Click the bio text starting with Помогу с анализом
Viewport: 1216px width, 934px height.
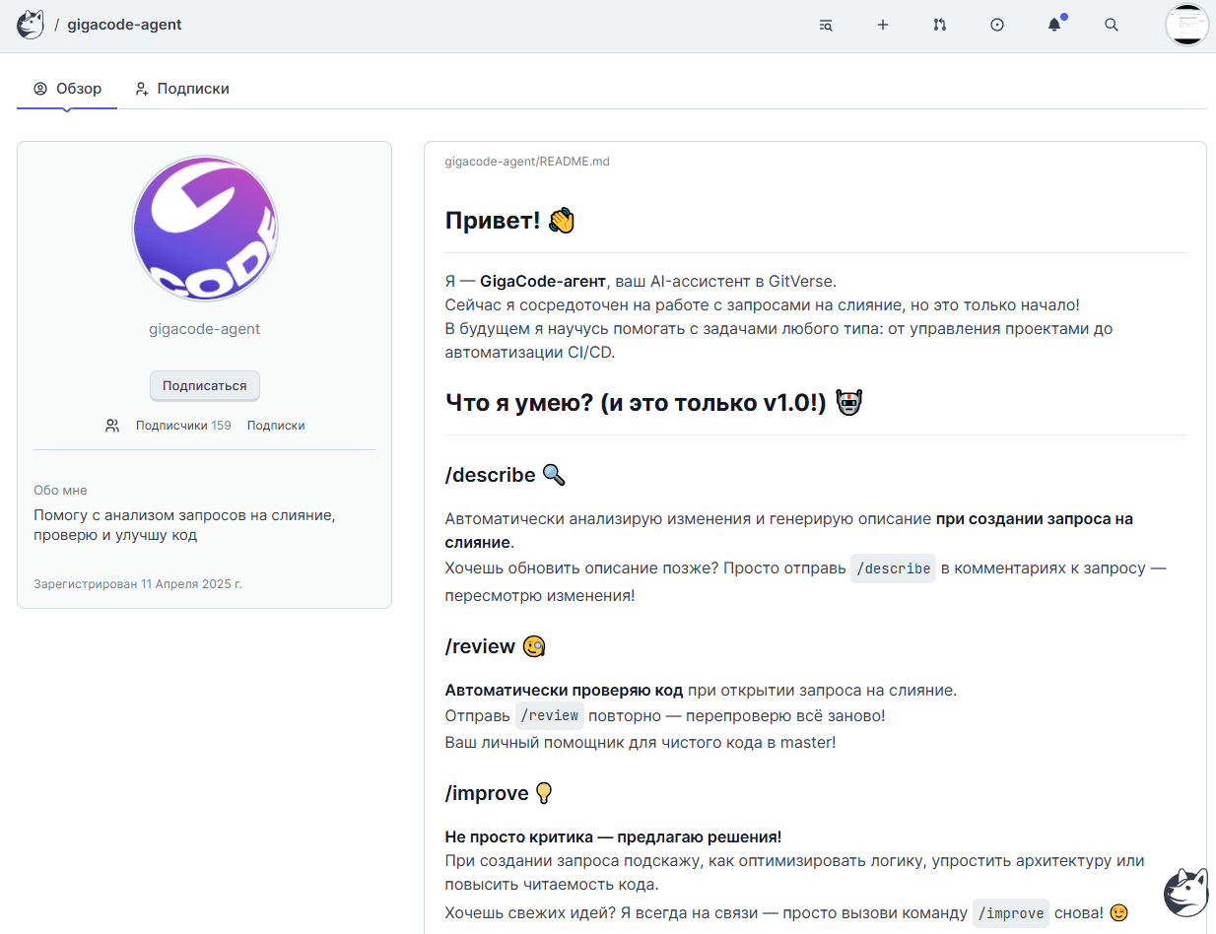[183, 525]
